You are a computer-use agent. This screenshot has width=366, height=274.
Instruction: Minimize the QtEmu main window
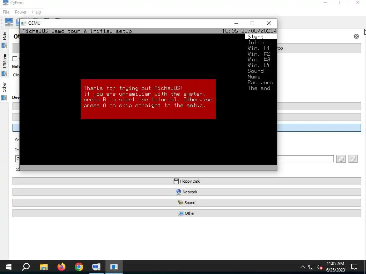click(x=325, y=2)
